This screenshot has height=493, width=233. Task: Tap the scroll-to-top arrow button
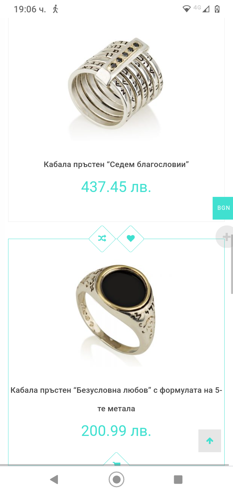[210, 441]
